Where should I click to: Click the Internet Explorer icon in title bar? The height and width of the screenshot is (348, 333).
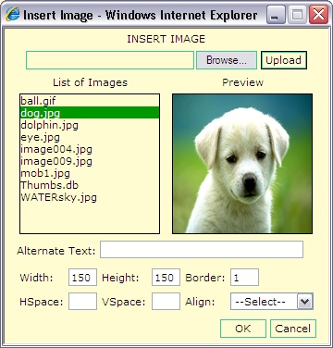pyautogui.click(x=13, y=14)
